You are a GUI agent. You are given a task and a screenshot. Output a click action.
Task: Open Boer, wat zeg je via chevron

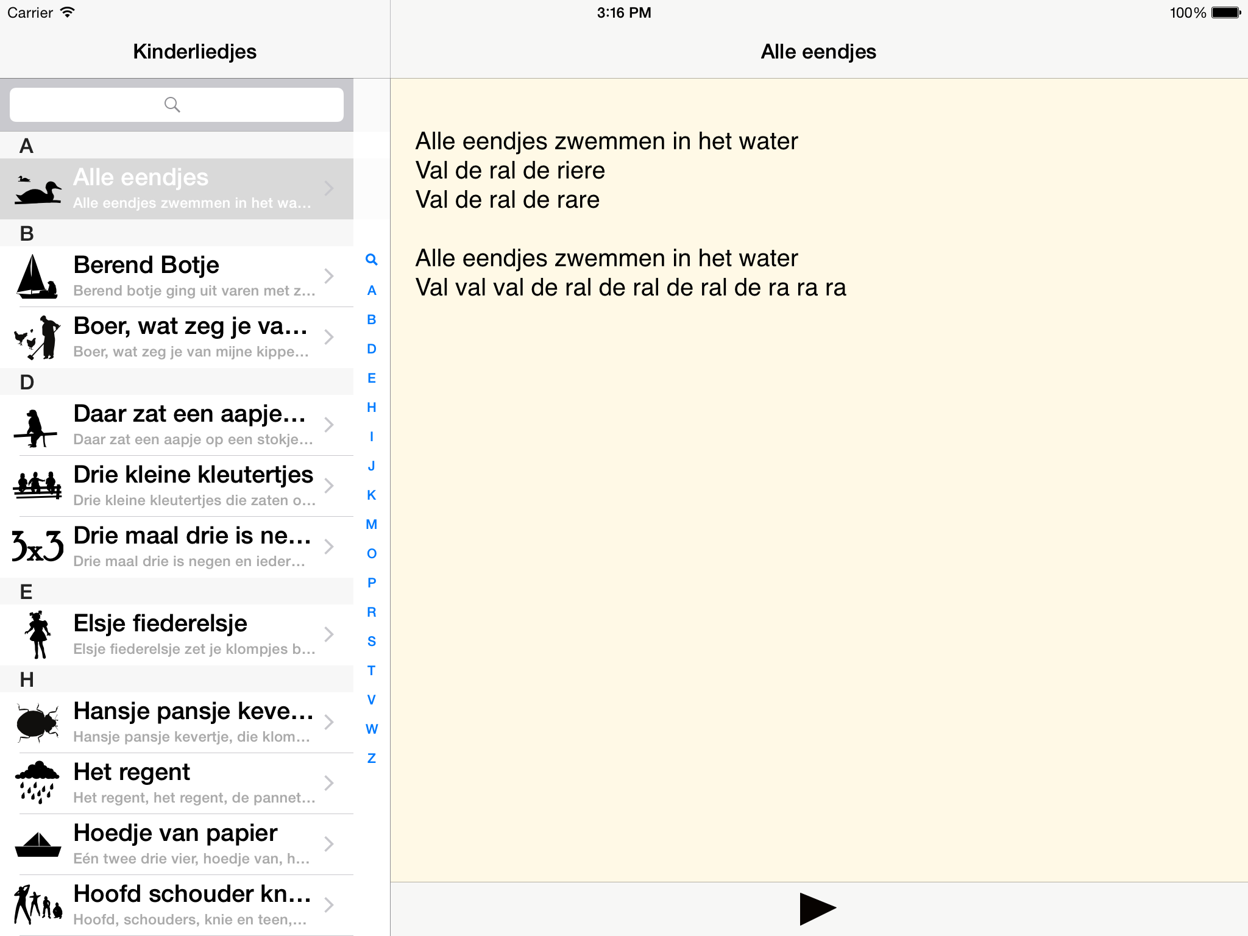point(329,337)
